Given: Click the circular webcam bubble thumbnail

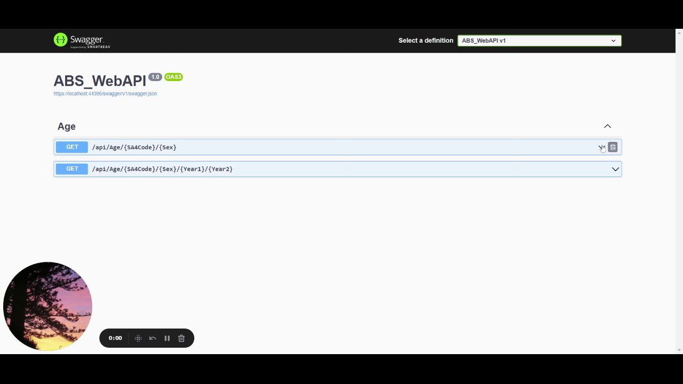Looking at the screenshot, I should point(48,306).
